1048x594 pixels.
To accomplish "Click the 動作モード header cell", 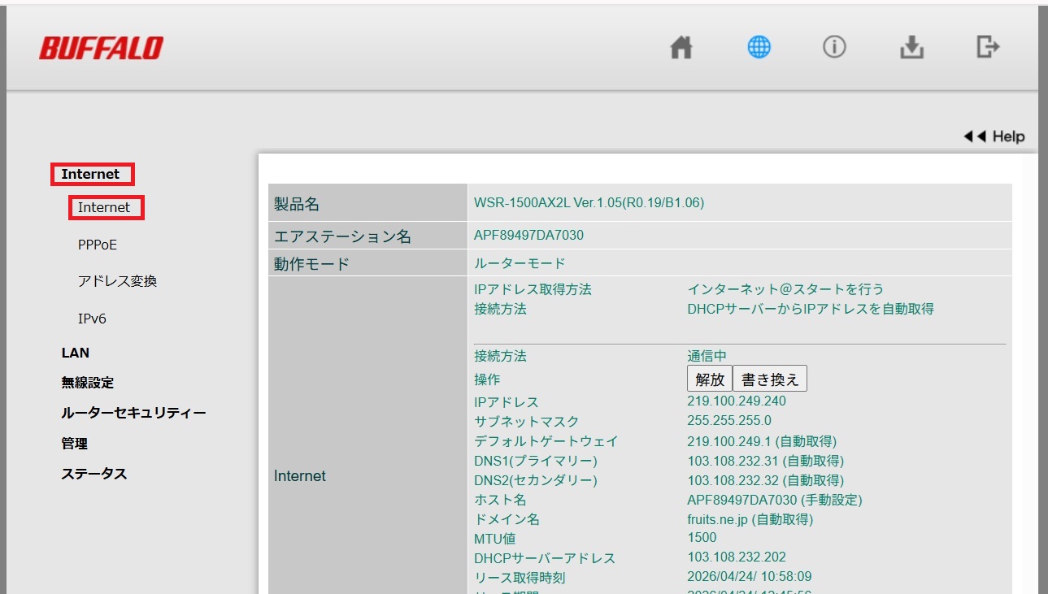I will click(367, 262).
